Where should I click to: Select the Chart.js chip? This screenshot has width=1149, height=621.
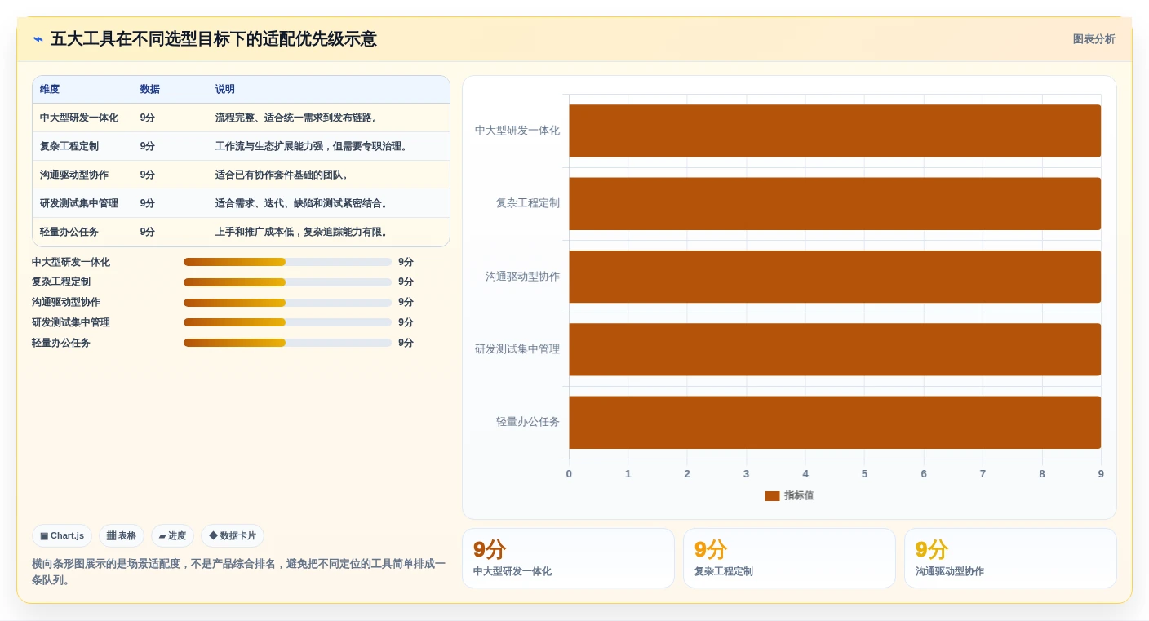pos(62,536)
